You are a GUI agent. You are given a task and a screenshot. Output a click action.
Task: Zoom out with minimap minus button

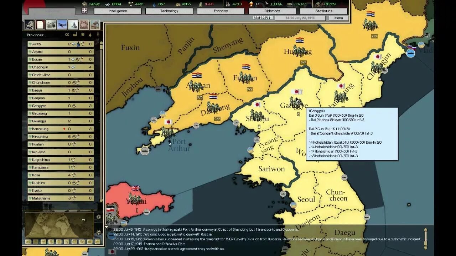(x=99, y=232)
